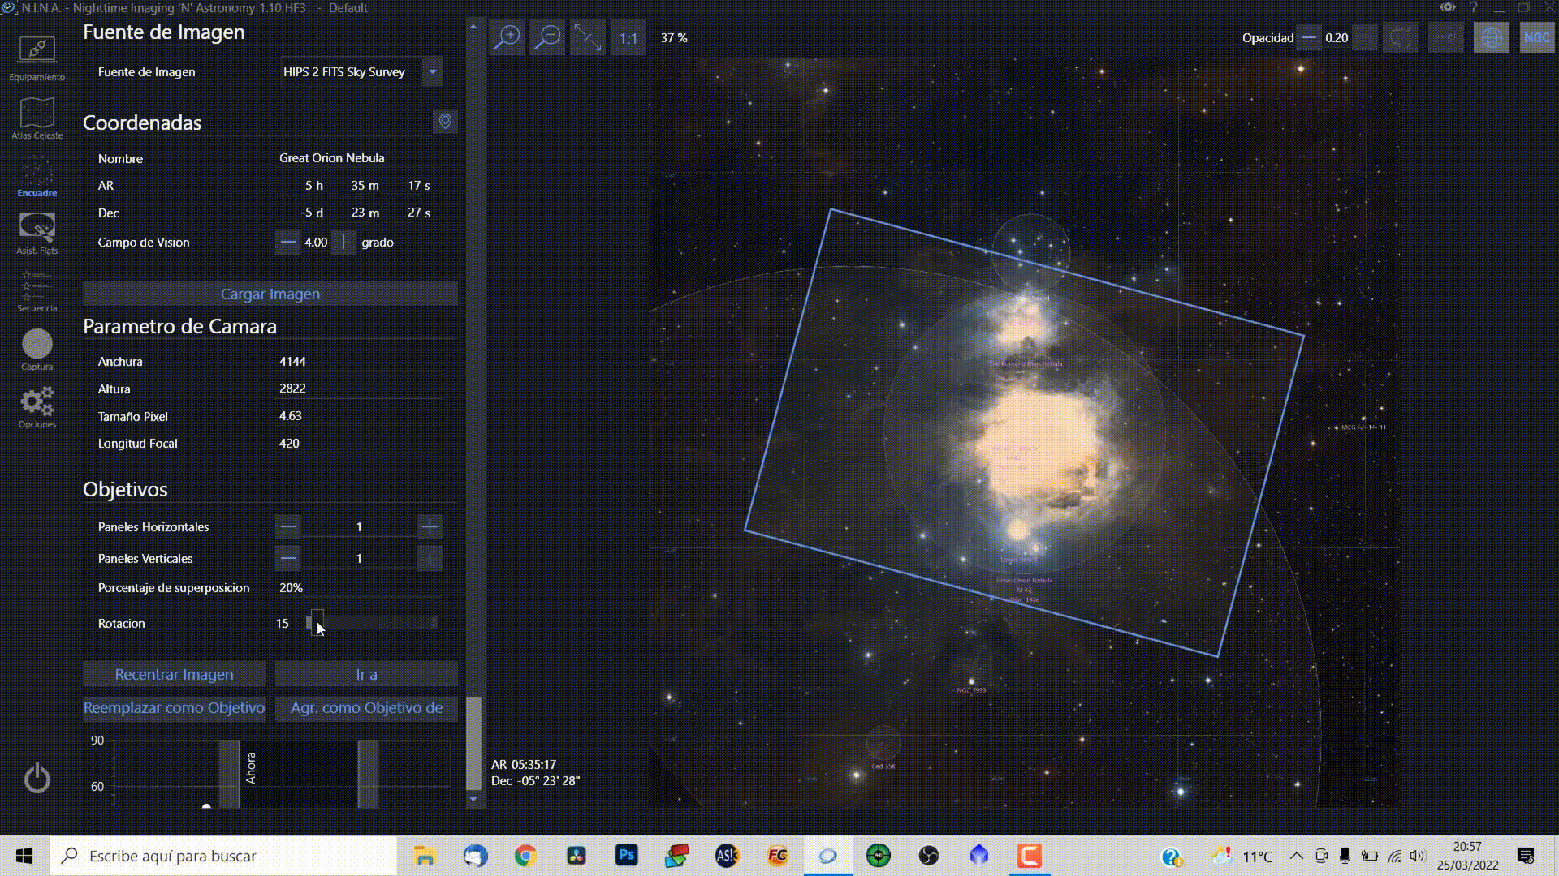The width and height of the screenshot is (1559, 876).
Task: Open Google Chrome from taskbar
Action: [x=525, y=856]
